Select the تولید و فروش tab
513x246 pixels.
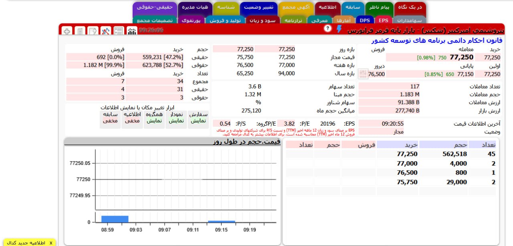[225, 20]
